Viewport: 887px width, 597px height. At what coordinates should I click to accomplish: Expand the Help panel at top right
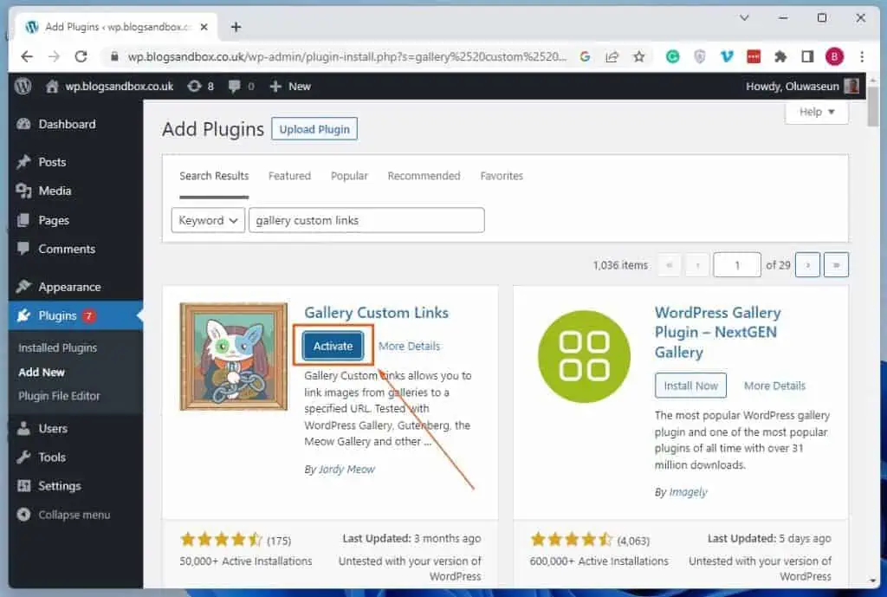(815, 112)
